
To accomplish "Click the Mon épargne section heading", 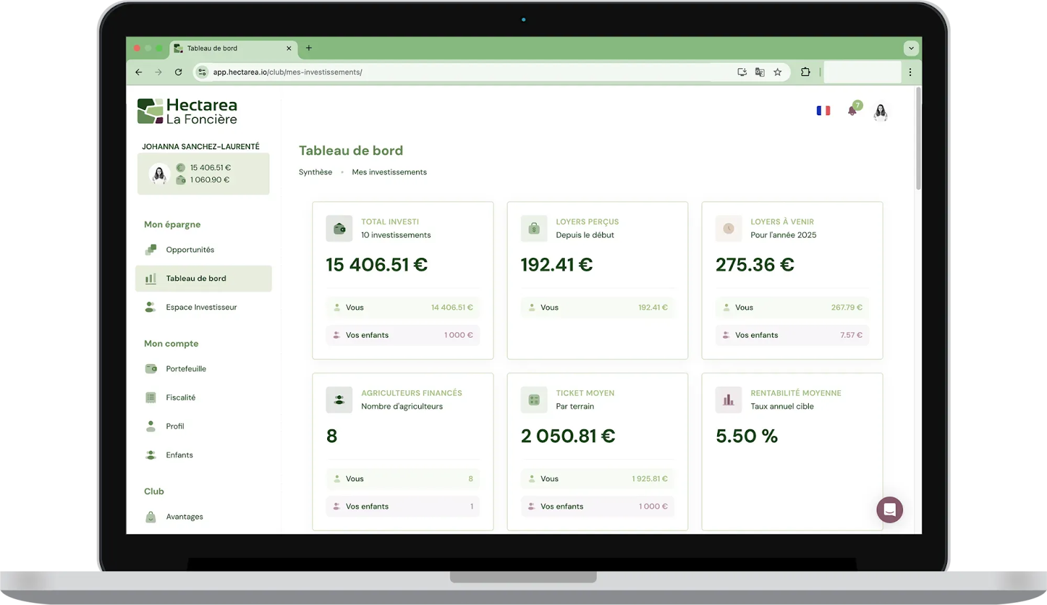I will [x=172, y=225].
